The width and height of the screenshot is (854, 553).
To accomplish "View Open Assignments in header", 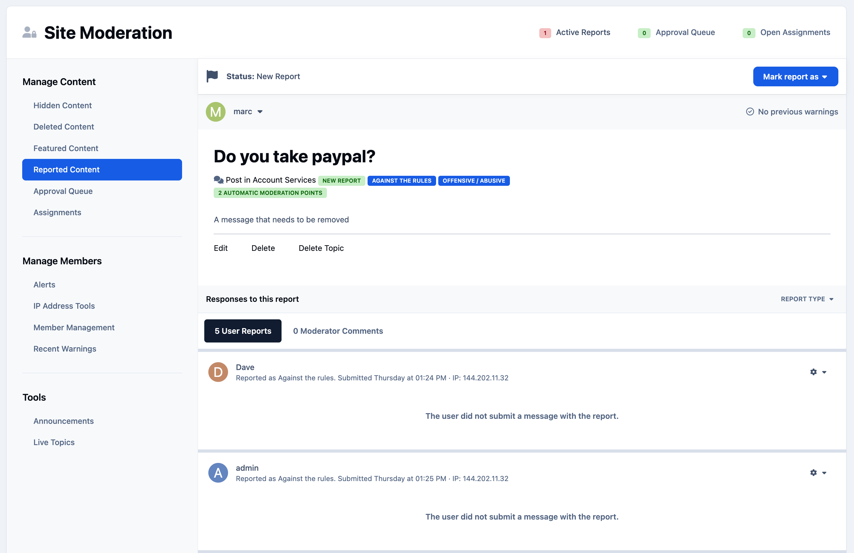I will pyautogui.click(x=795, y=32).
